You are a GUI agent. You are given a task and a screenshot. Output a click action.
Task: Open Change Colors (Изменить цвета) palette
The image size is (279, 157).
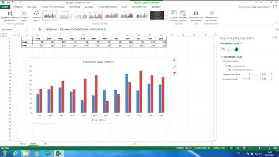tap(36, 16)
